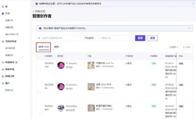Expand the 产品名称 dropdown
The image size is (196, 119).
(x=91, y=38)
